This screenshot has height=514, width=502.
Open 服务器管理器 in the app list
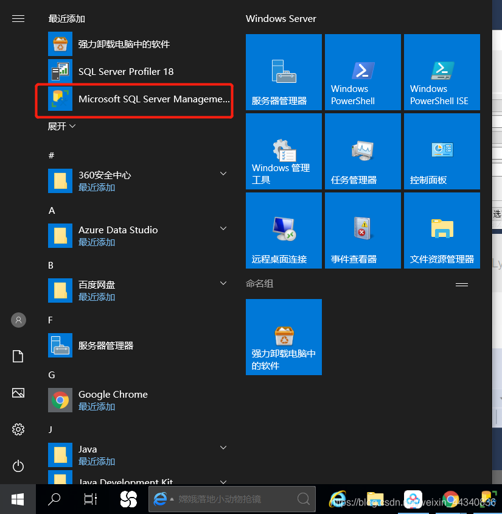(140, 345)
